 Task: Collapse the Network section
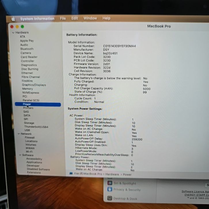18,134
